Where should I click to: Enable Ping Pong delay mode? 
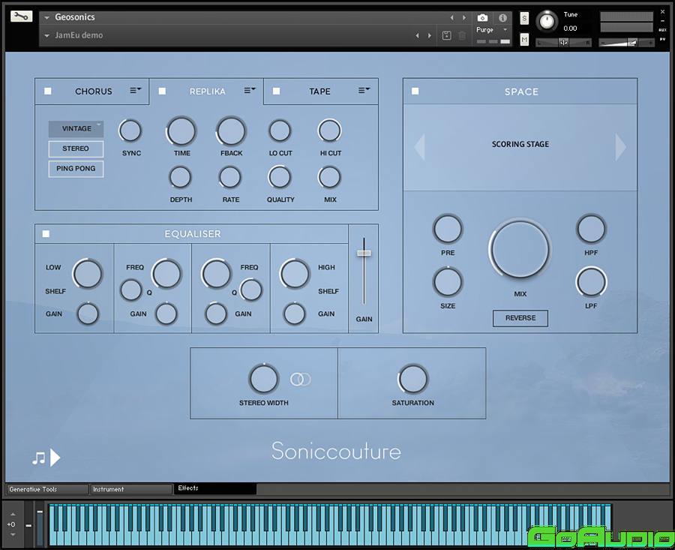[x=76, y=168]
